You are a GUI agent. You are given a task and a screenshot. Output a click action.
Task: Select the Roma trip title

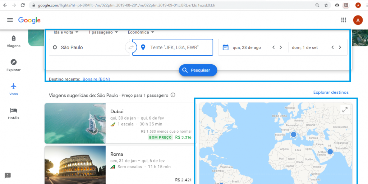[117, 154]
